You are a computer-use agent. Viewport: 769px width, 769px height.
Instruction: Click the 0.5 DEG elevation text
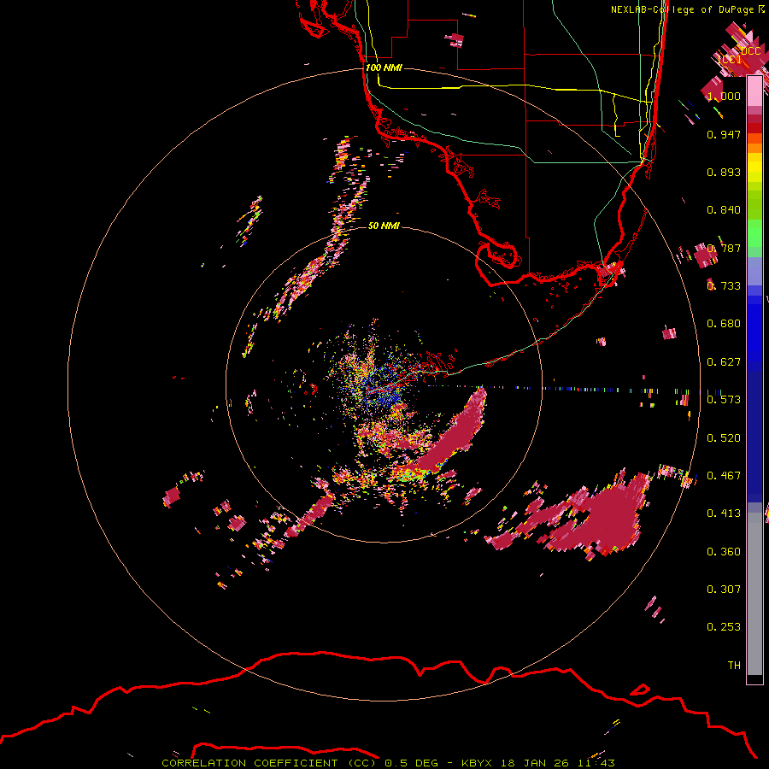[411, 763]
